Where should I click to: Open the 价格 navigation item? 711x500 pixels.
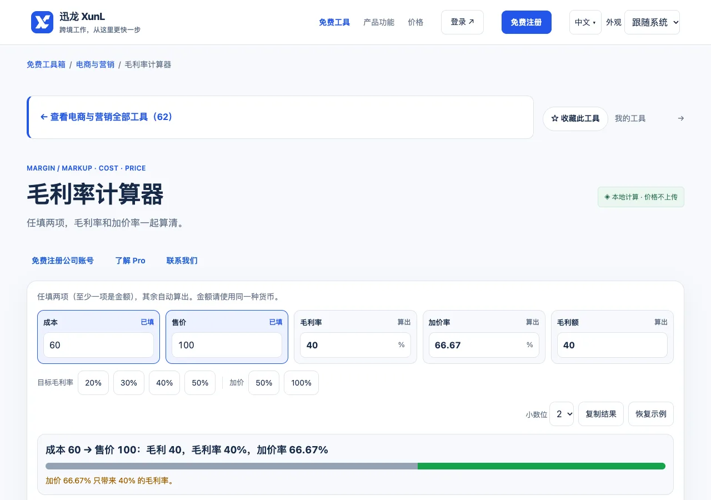coord(415,22)
